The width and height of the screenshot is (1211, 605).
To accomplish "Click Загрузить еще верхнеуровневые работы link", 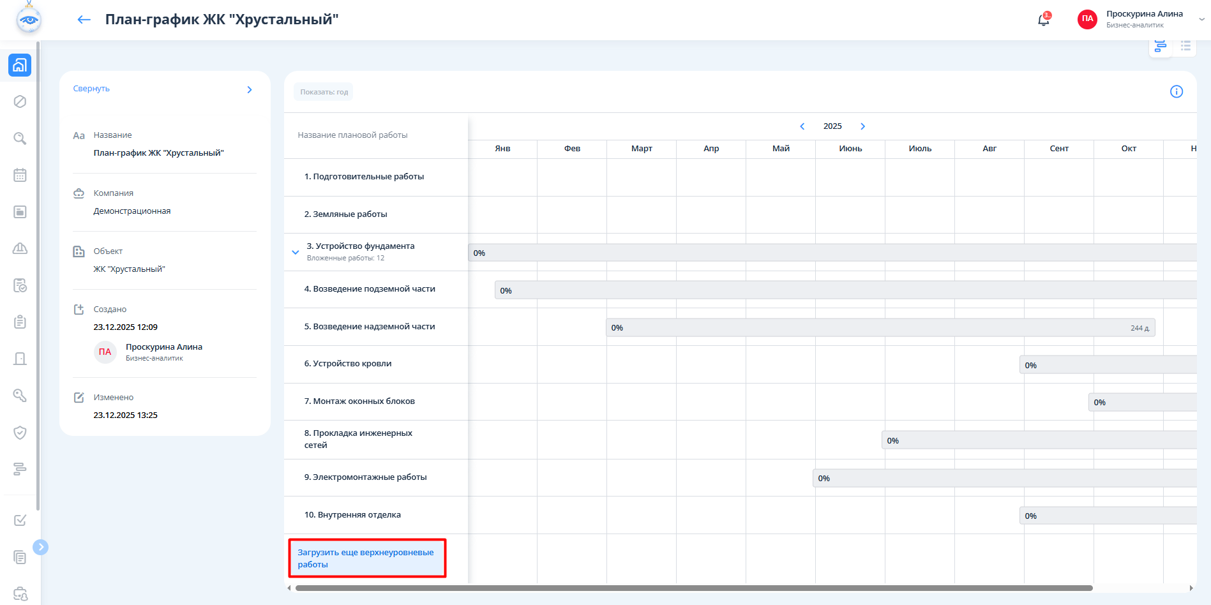I will pos(366,558).
